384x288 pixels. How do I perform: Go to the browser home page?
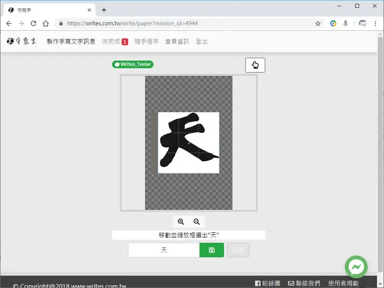click(x=46, y=24)
